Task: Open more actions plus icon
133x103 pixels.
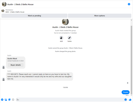Action: point(2,100)
